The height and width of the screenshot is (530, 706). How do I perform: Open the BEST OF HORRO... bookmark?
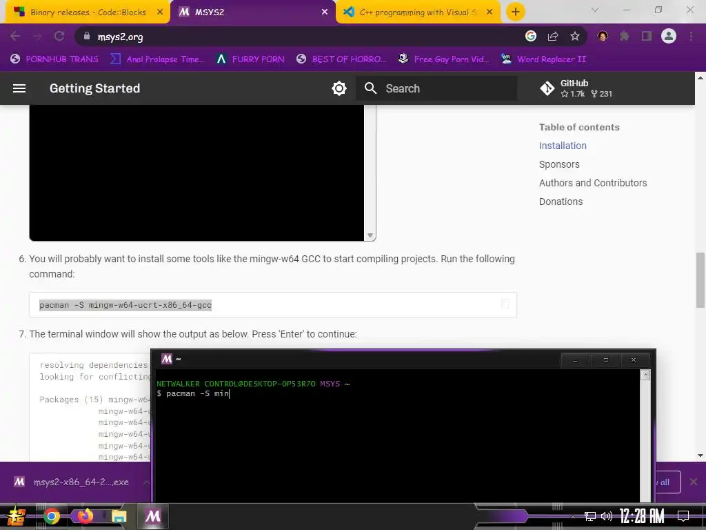pyautogui.click(x=341, y=59)
